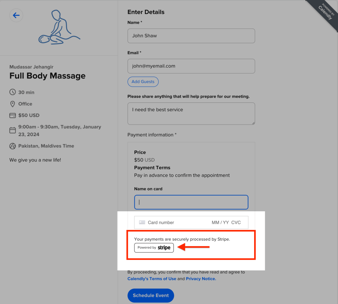The height and width of the screenshot is (304, 338).
Task: Click the 30 min duration text
Action: (x=26, y=92)
